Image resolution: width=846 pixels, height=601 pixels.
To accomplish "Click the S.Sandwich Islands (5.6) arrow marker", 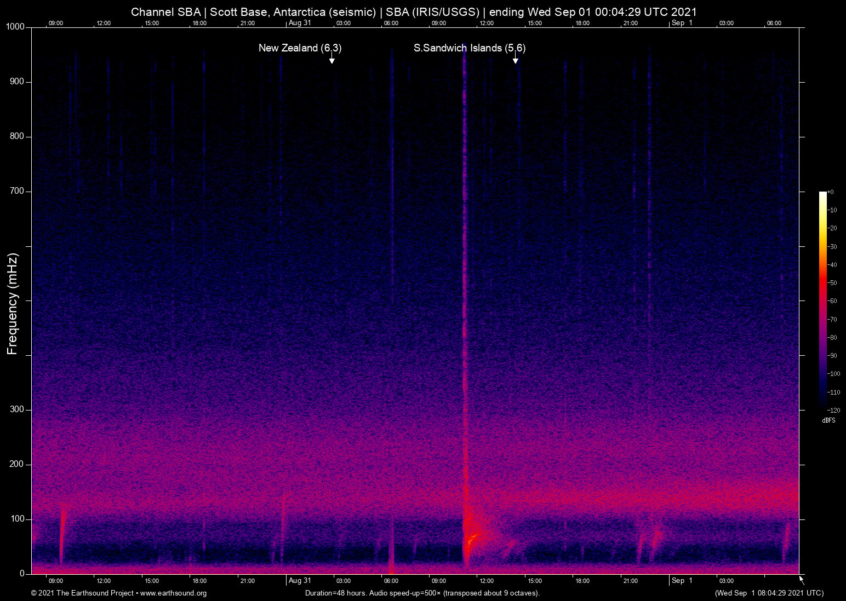I will [516, 60].
